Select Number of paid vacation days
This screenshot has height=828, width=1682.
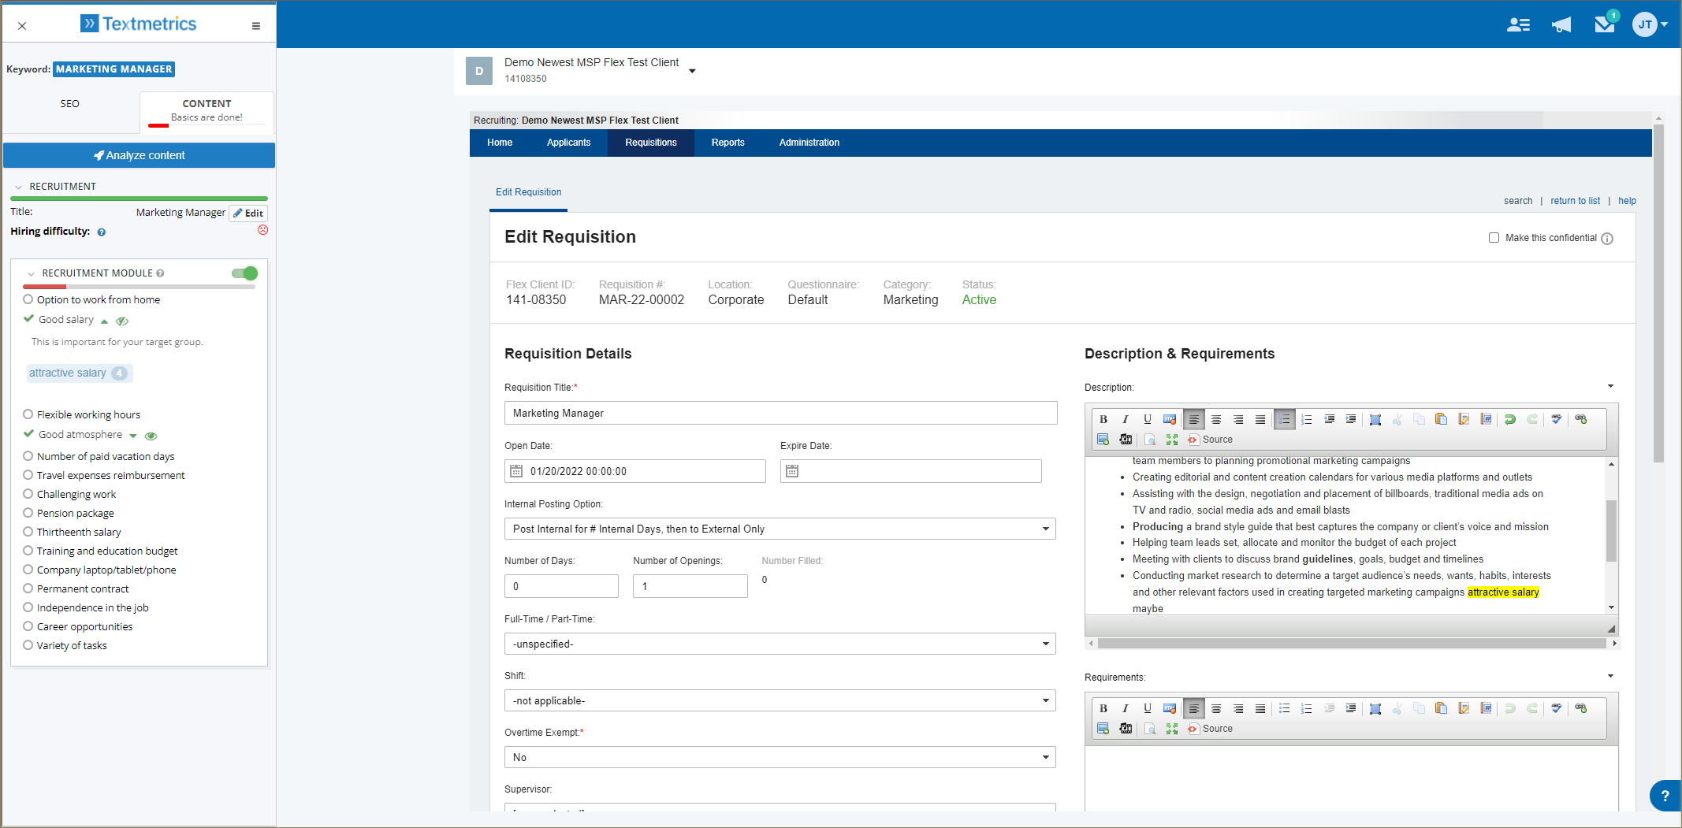pos(28,456)
